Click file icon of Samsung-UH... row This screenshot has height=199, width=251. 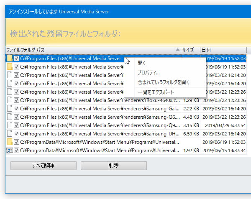click(x=10, y=134)
